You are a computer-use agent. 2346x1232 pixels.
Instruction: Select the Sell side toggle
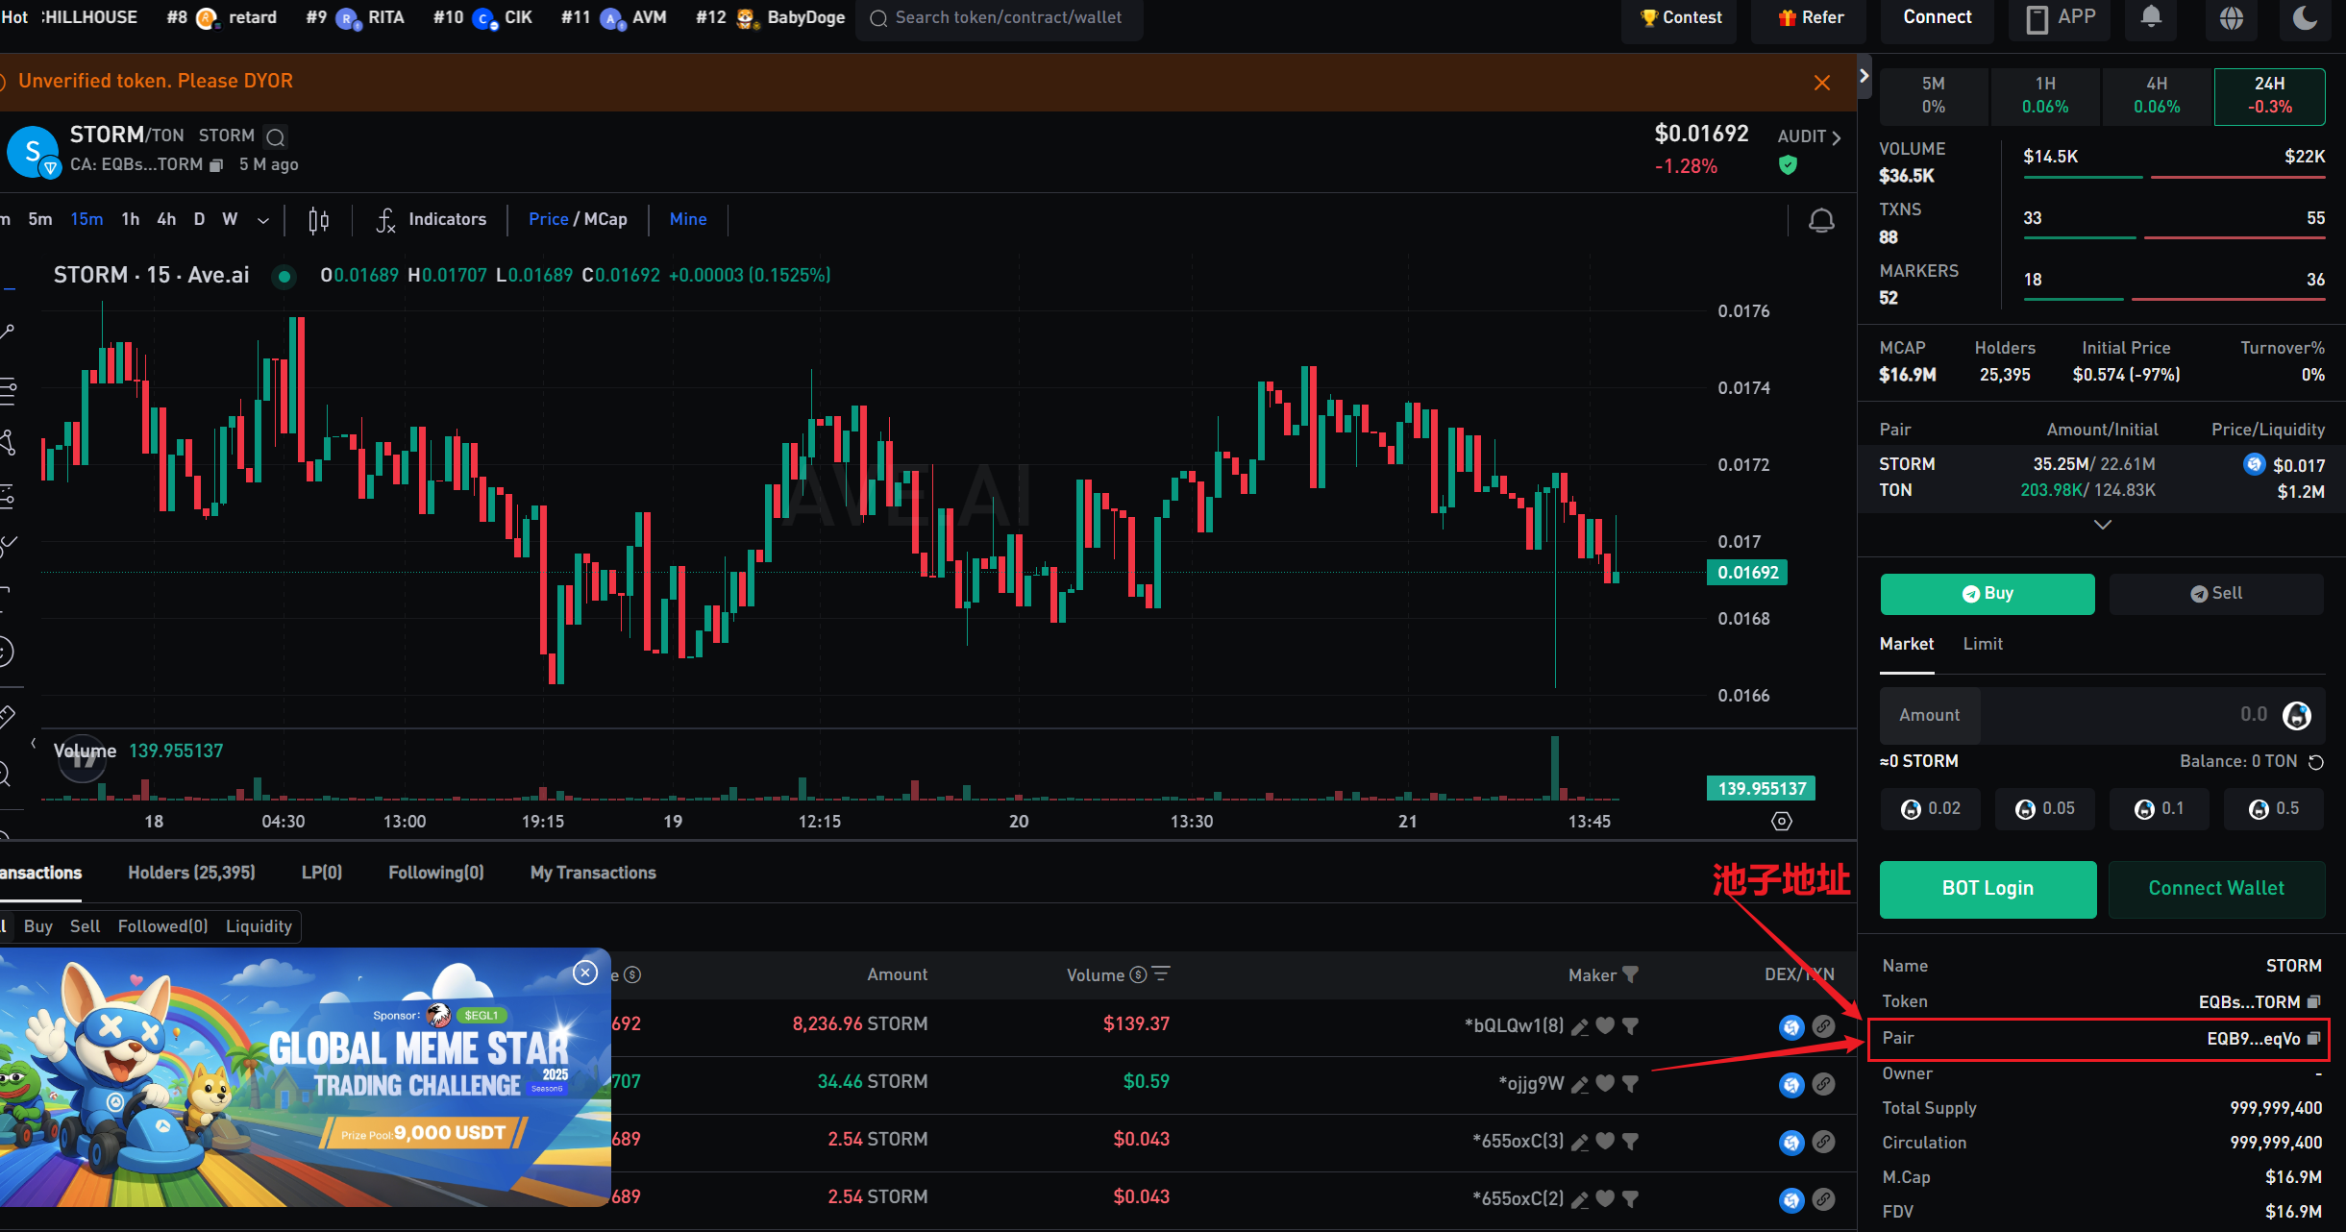2216,594
